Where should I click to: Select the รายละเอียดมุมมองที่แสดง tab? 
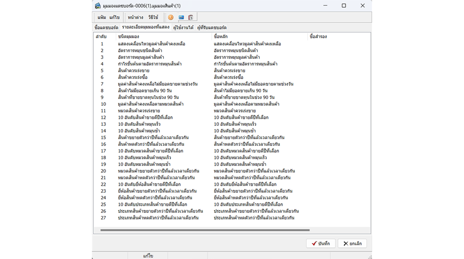[145, 27]
